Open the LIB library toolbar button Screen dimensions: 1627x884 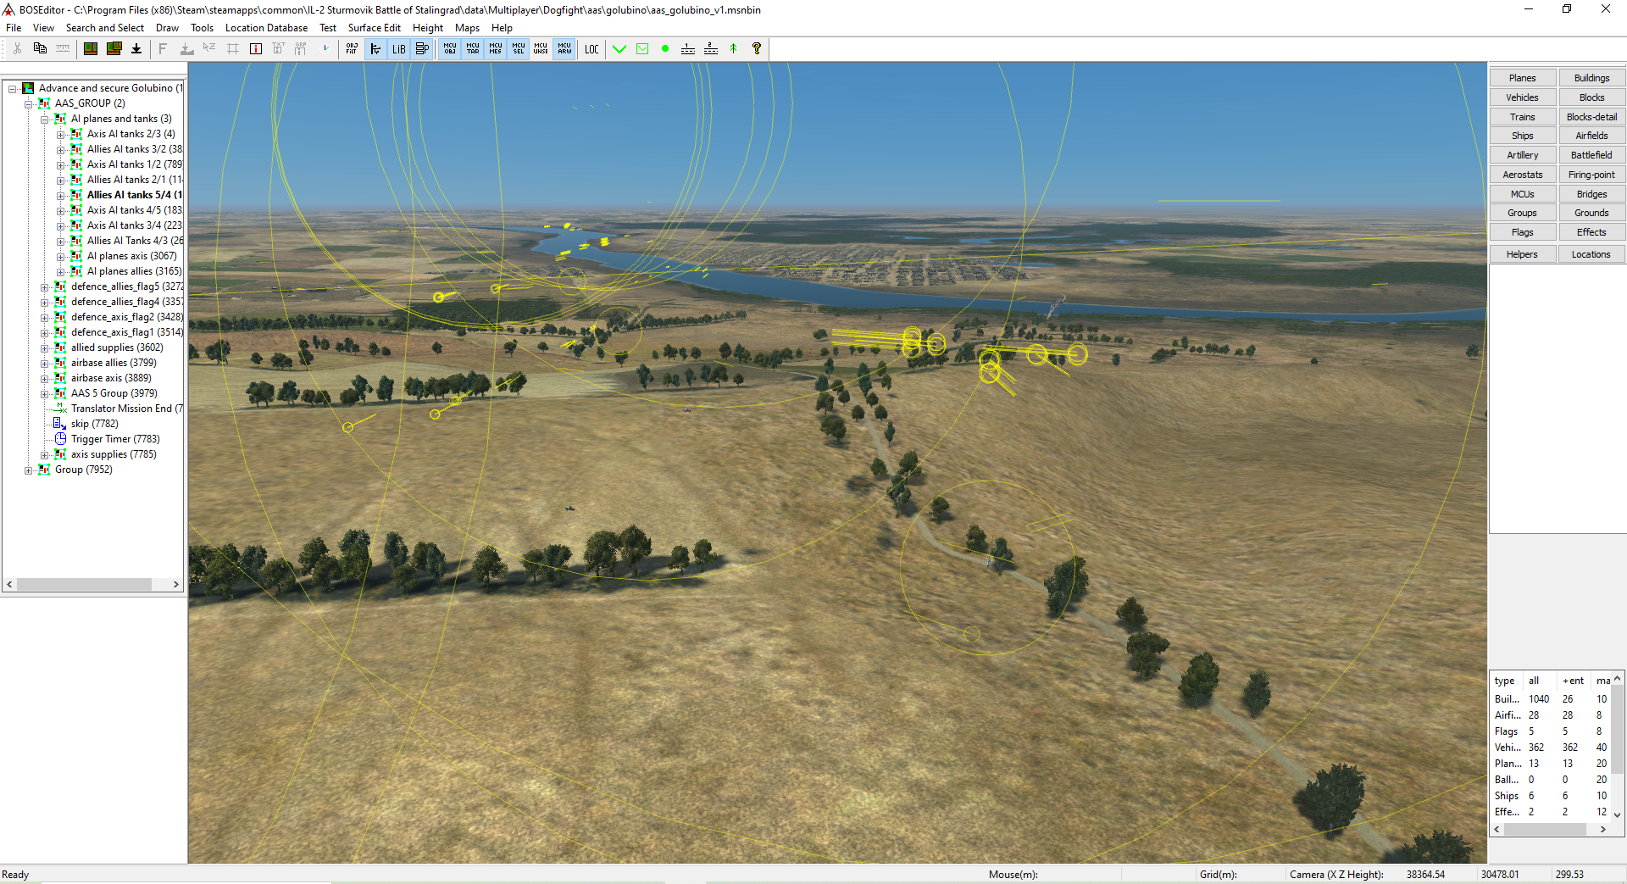coord(398,49)
